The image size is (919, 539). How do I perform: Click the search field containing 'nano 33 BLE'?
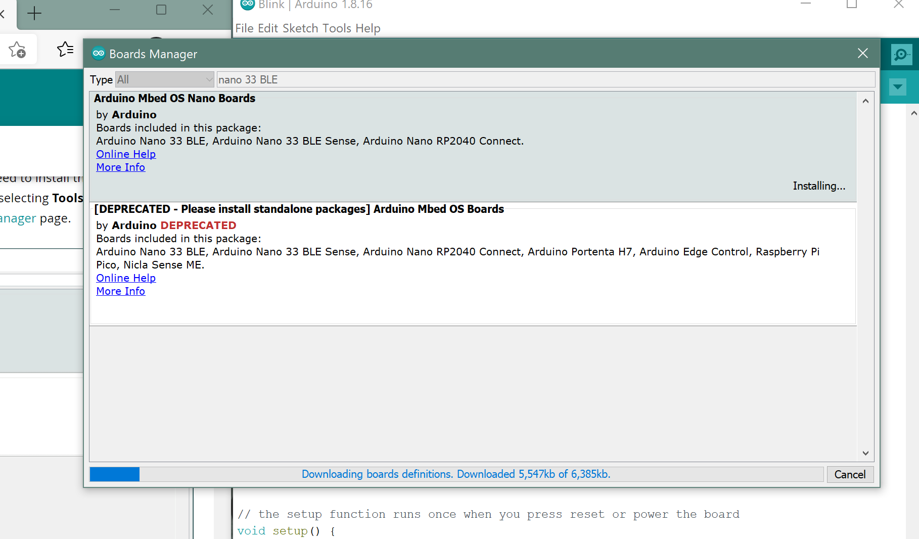[546, 79]
